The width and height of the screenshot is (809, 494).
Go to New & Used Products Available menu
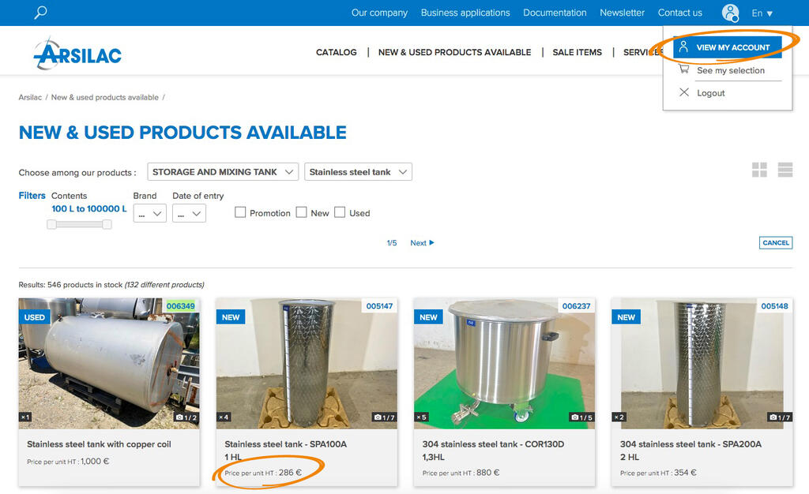pyautogui.click(x=454, y=52)
